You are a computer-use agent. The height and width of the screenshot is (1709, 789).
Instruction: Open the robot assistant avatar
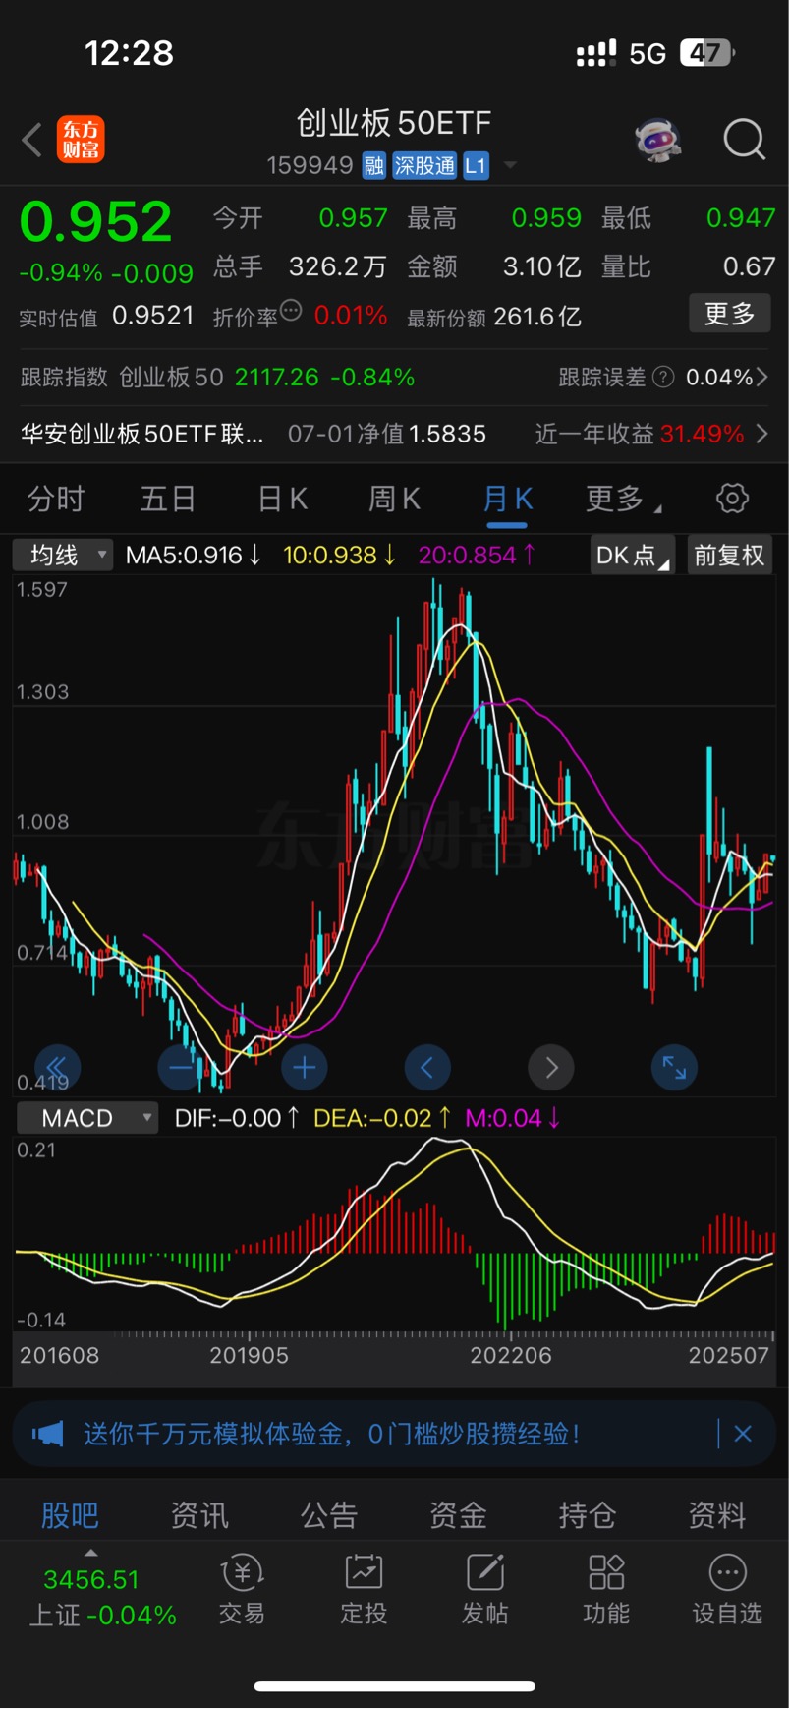[658, 140]
